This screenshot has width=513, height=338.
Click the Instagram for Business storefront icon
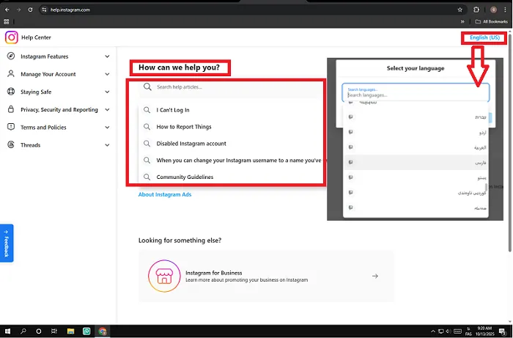click(164, 276)
